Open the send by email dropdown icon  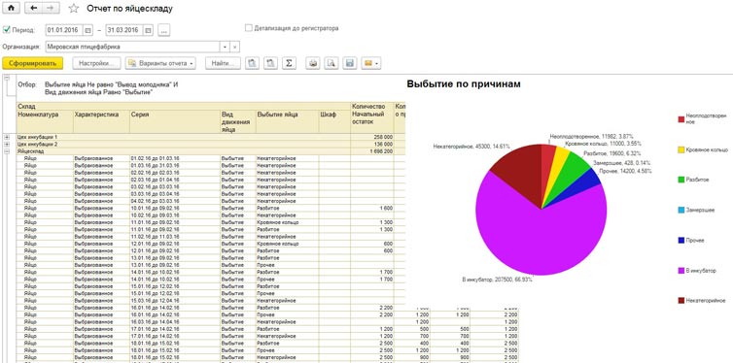point(370,63)
